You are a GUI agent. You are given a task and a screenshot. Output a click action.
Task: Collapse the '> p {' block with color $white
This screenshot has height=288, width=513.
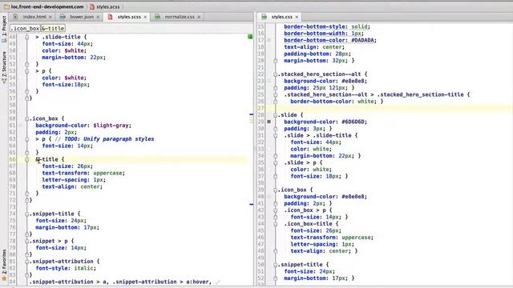(27, 71)
